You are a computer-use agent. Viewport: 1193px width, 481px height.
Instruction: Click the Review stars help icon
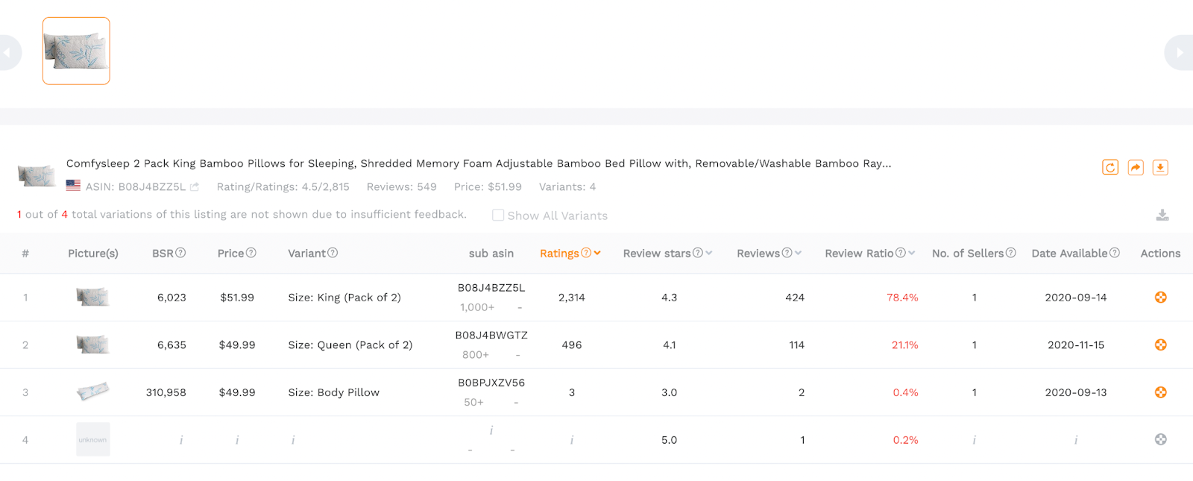(698, 253)
